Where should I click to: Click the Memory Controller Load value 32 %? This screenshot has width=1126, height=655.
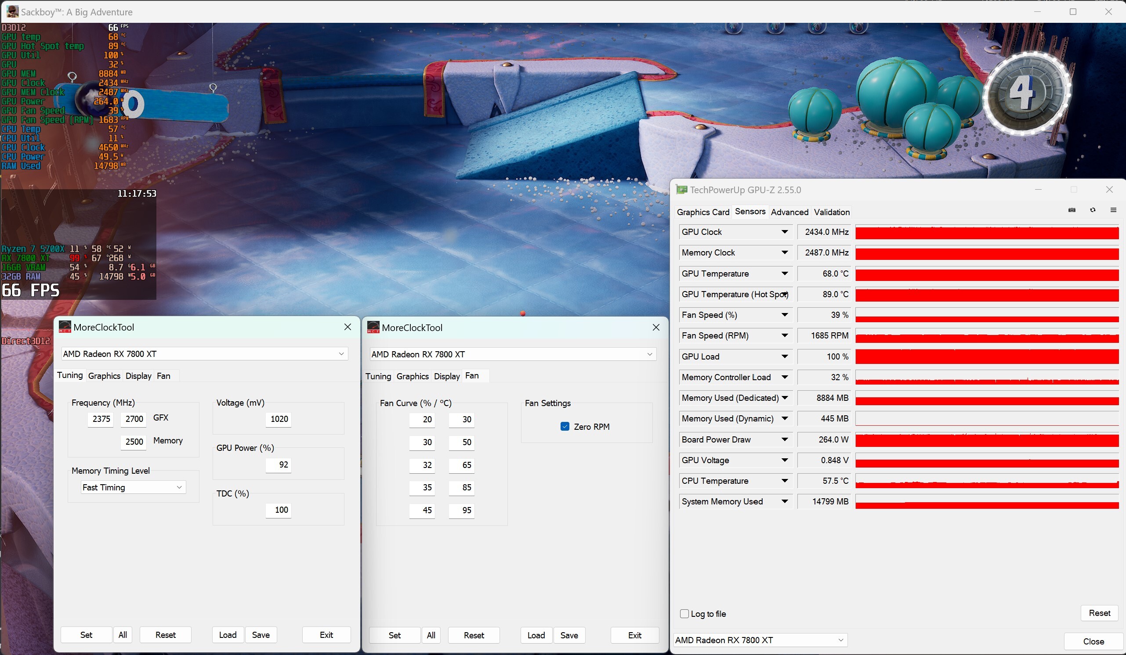click(x=824, y=377)
